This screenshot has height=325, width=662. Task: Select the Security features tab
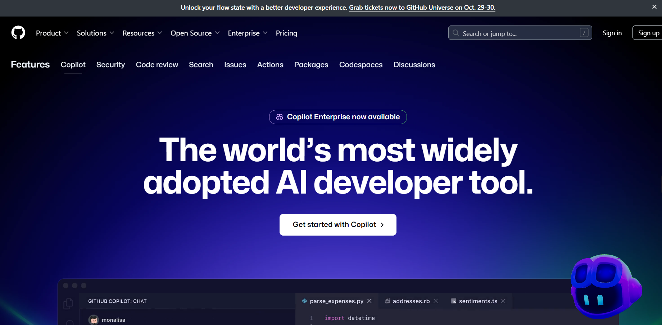click(x=110, y=65)
